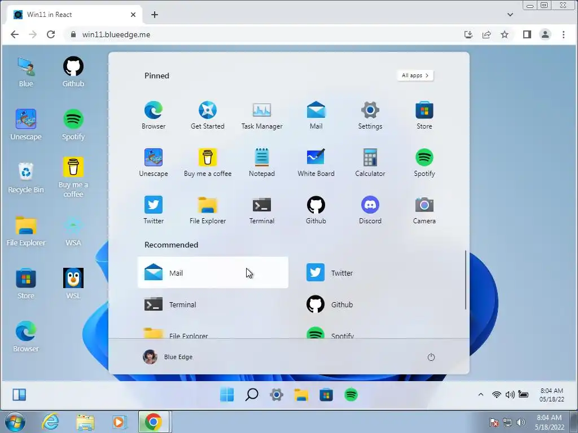Open Notepad from pinned apps
578x433 pixels.
coord(262,158)
